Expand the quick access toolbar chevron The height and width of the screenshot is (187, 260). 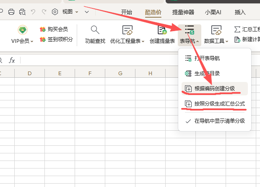tap(86, 12)
